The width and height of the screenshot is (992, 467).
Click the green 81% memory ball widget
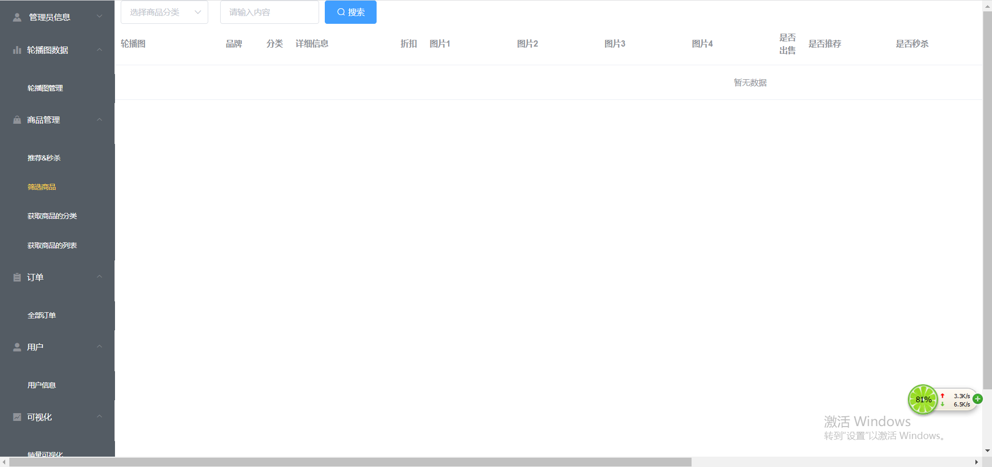tap(923, 399)
